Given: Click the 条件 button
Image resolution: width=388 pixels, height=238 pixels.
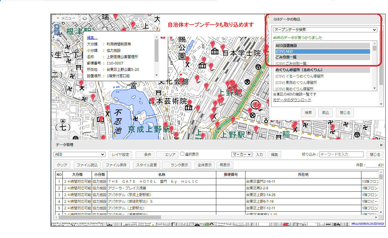Looking at the screenshot, I should coord(145,155).
